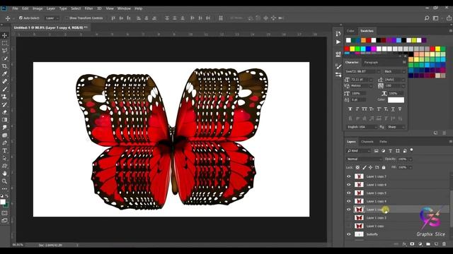Select the Gradient tool
This screenshot has width=453, height=254.
(5, 120)
